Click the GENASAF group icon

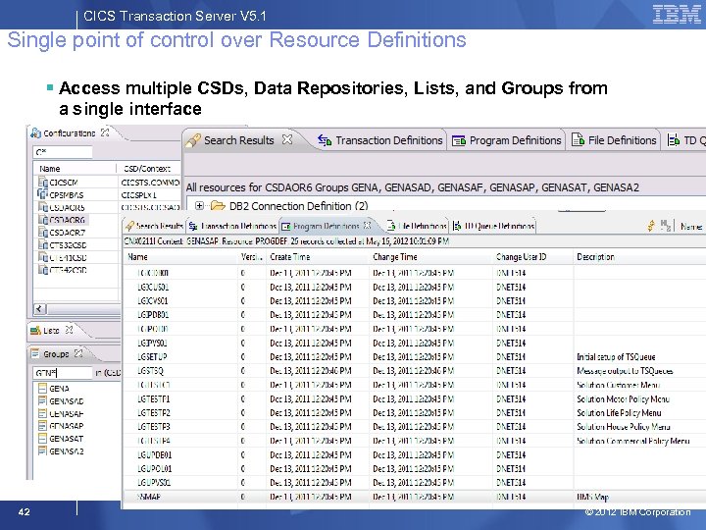tap(42, 413)
